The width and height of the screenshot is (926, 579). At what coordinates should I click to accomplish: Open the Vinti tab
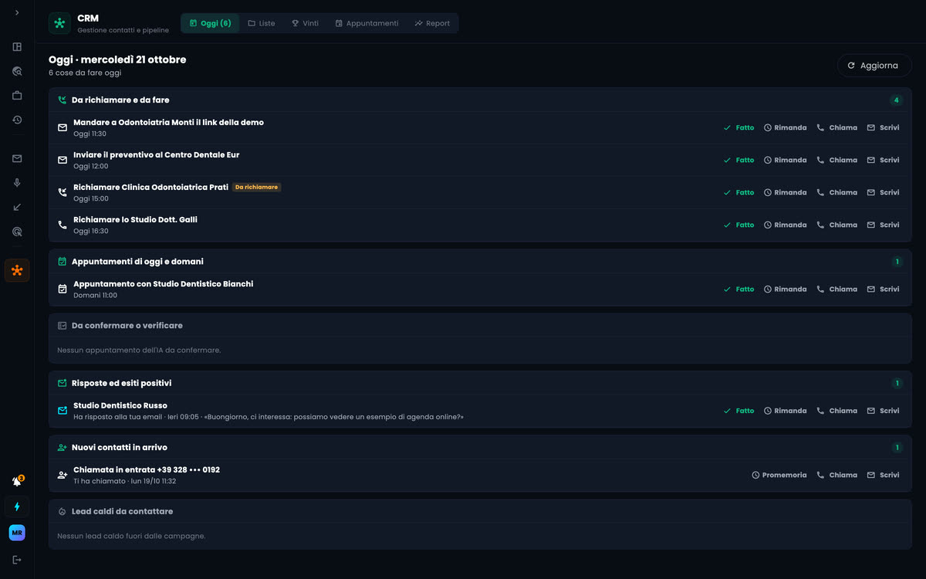click(x=305, y=23)
